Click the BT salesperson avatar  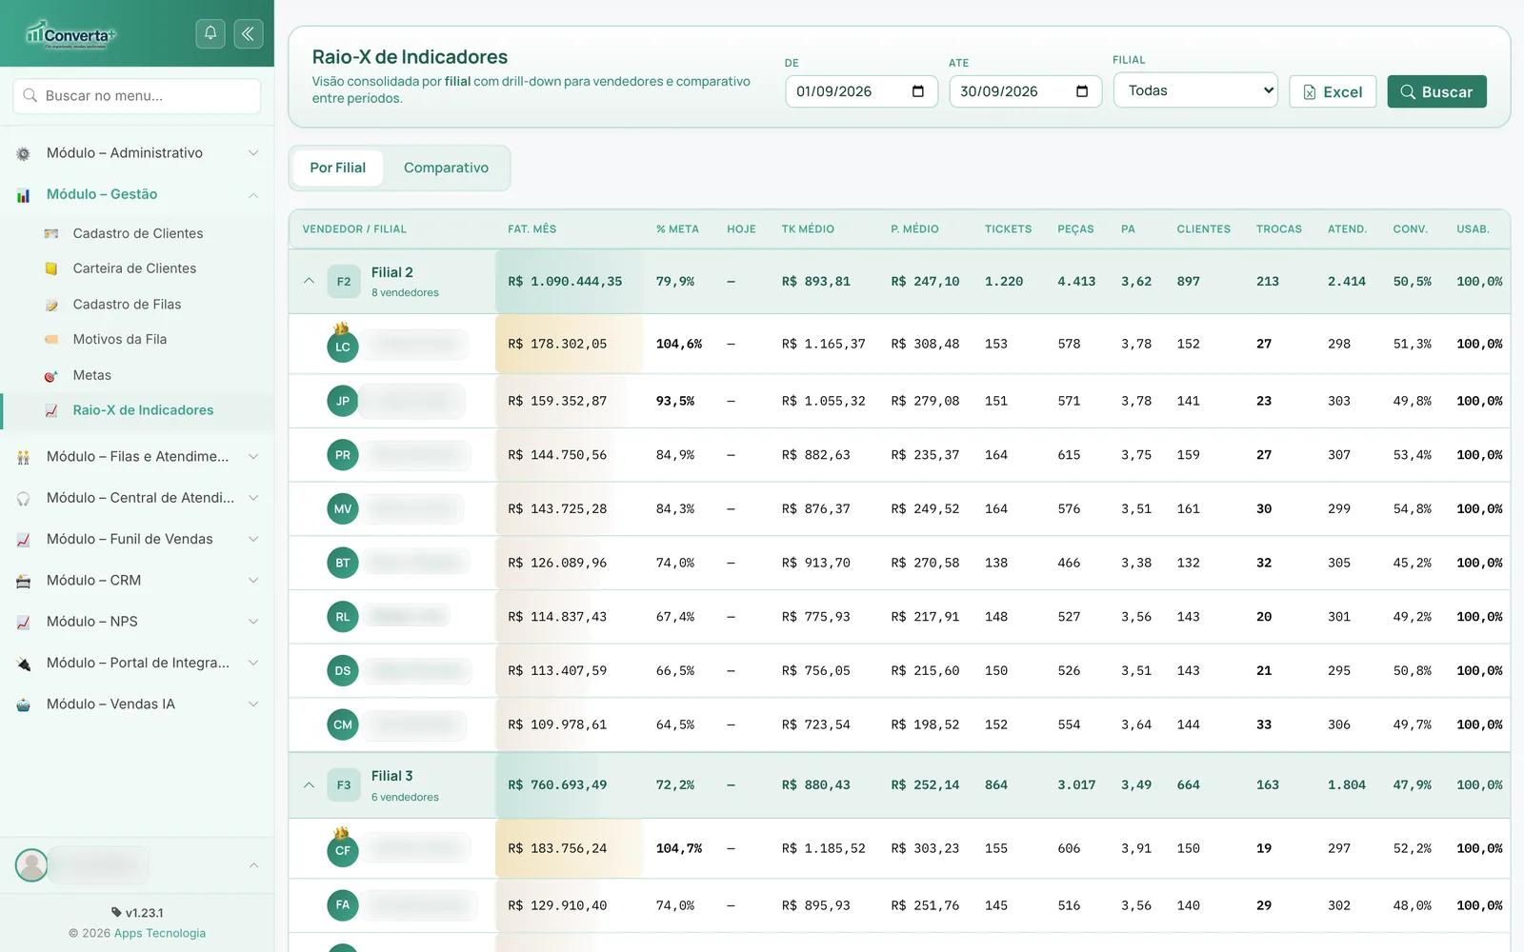coord(343,563)
